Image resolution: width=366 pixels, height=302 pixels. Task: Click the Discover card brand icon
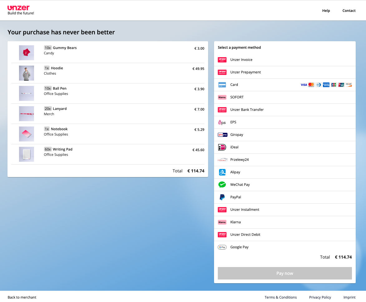pos(349,85)
